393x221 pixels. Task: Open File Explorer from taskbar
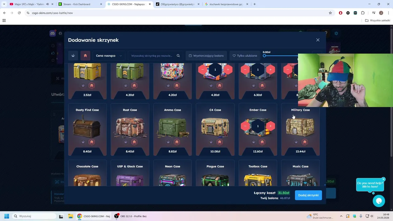tap(70, 216)
